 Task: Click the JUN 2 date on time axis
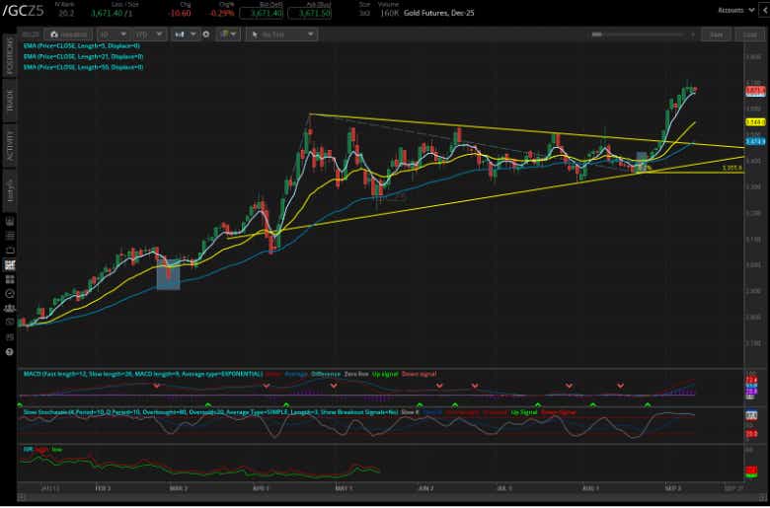(x=425, y=488)
